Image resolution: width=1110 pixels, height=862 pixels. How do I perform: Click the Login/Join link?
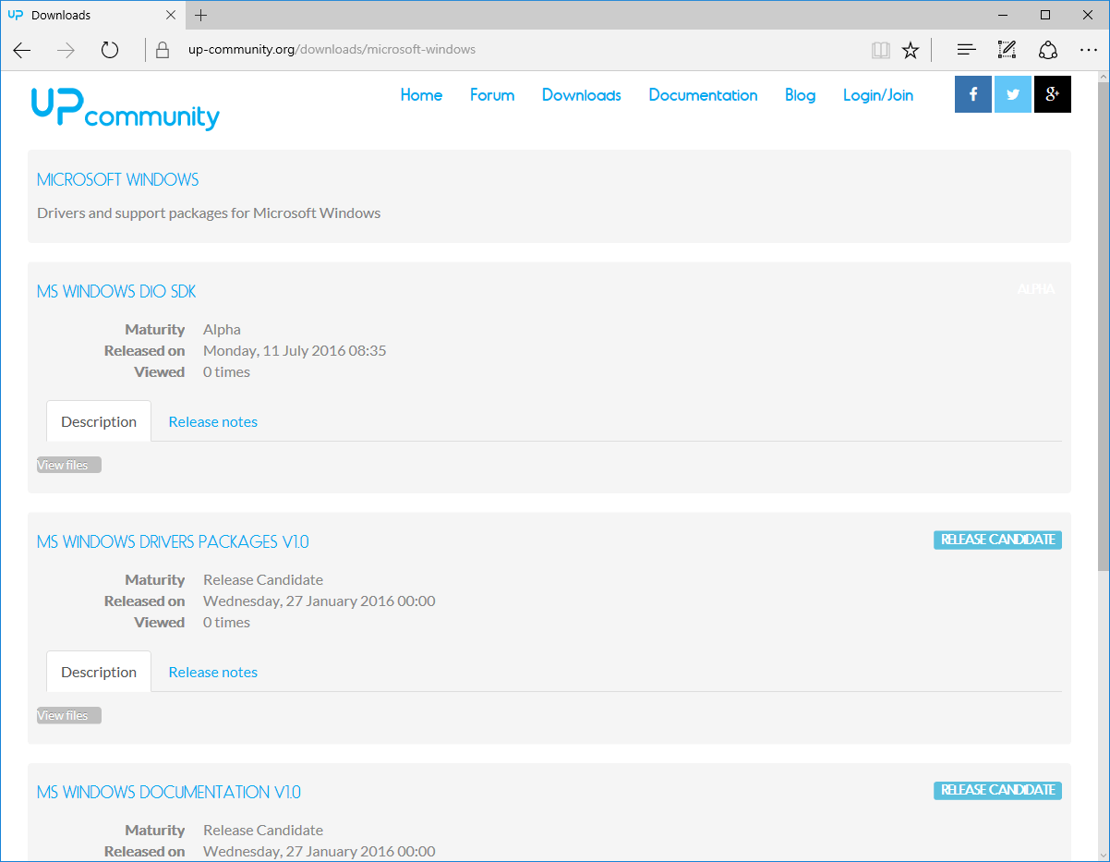(877, 95)
